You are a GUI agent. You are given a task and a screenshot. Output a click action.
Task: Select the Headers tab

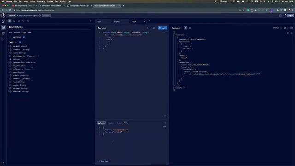coord(111,123)
